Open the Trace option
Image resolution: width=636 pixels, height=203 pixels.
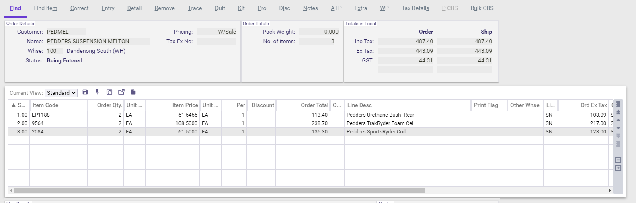[x=195, y=8]
